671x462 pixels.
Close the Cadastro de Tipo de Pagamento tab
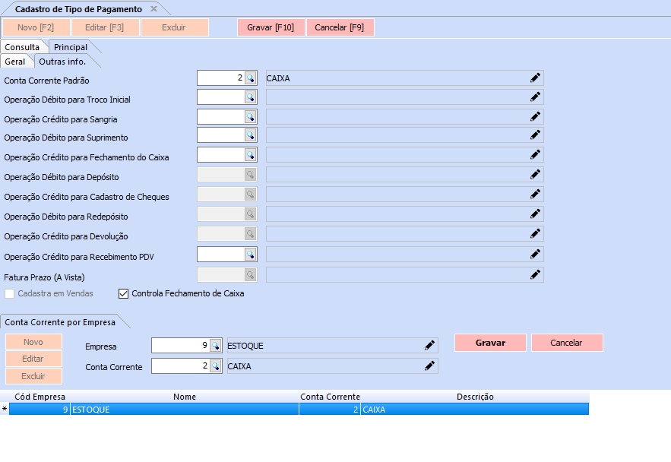tap(154, 9)
